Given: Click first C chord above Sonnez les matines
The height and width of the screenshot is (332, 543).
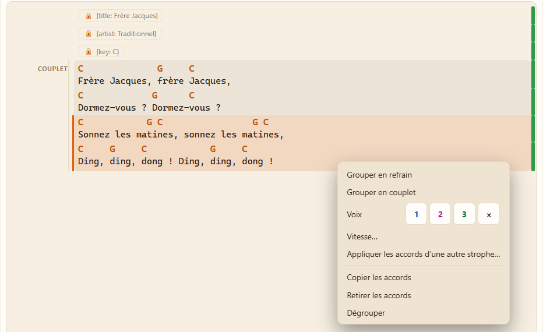Looking at the screenshot, I should click(80, 122).
